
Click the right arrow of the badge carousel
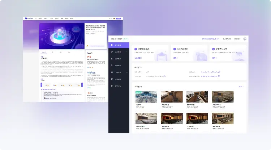tap(82, 84)
